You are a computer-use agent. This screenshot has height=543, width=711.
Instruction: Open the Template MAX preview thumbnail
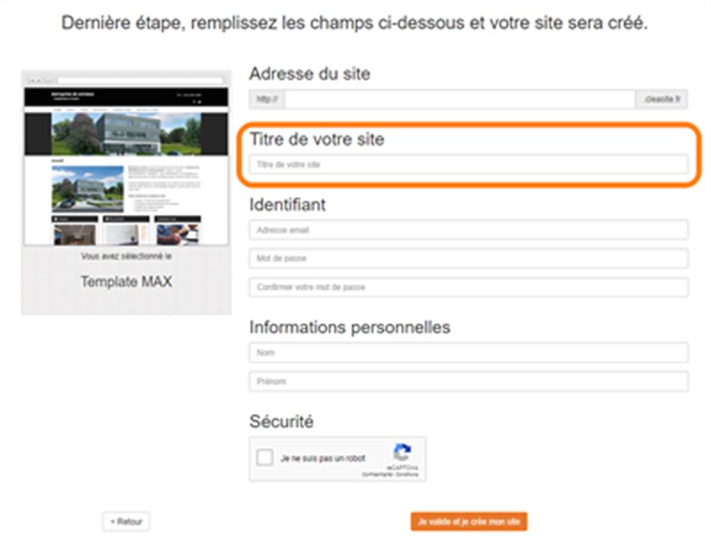[126, 159]
